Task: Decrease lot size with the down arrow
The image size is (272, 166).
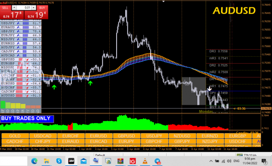Action: pyautogui.click(x=14, y=8)
